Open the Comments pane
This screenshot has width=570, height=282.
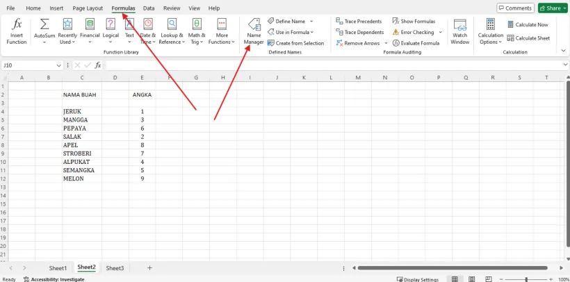tap(515, 8)
